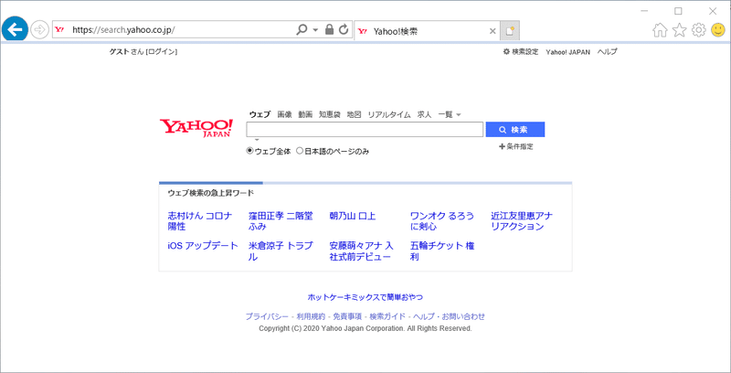Click the browser Forward arrow button

click(x=39, y=30)
